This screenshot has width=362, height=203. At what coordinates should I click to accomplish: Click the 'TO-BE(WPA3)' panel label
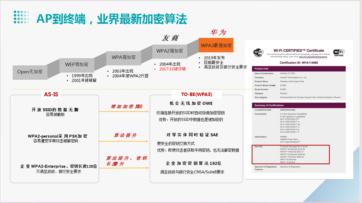tap(196, 94)
